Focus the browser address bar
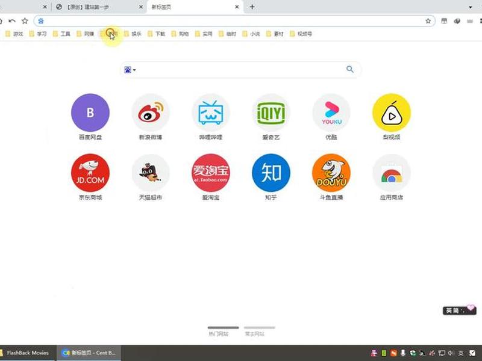Image resolution: width=482 pixels, height=361 pixels. (x=234, y=21)
